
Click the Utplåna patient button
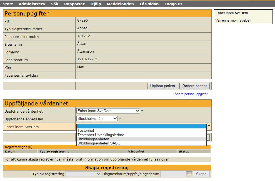click(162, 86)
